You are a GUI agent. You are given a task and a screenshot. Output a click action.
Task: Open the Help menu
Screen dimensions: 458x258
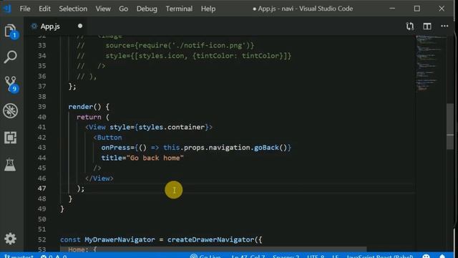coord(208,9)
